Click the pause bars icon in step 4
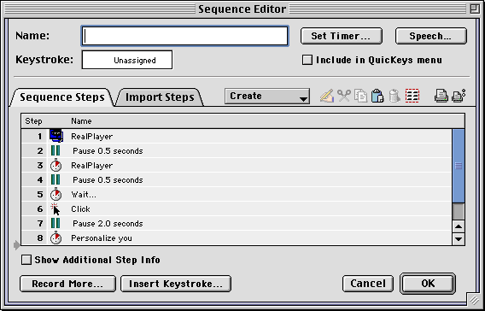Image resolution: width=485 pixels, height=311 pixels. click(x=56, y=179)
